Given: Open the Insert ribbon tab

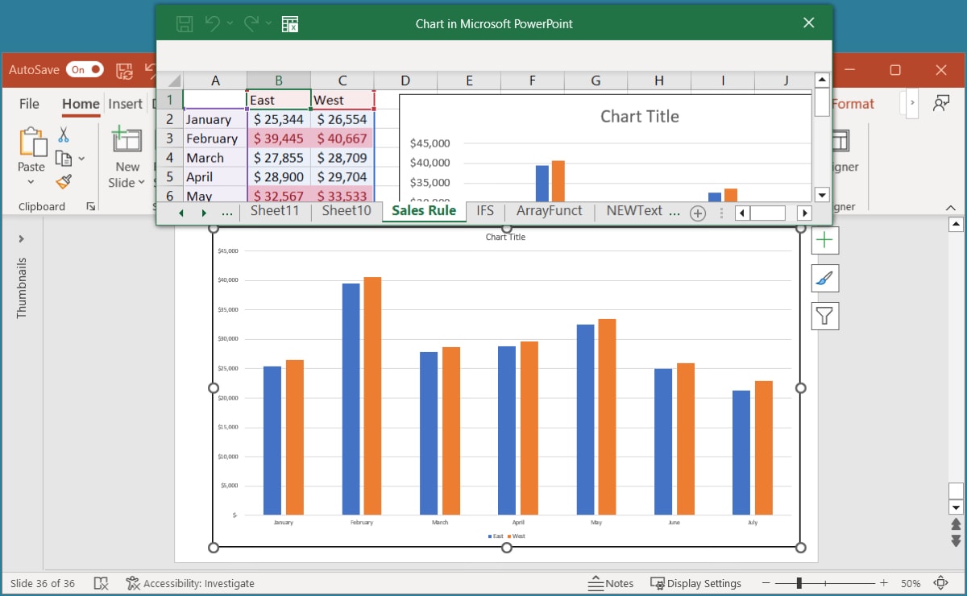Looking at the screenshot, I should (126, 104).
